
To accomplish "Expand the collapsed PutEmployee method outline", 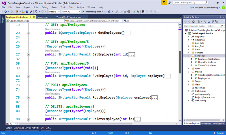I will 28,76.
